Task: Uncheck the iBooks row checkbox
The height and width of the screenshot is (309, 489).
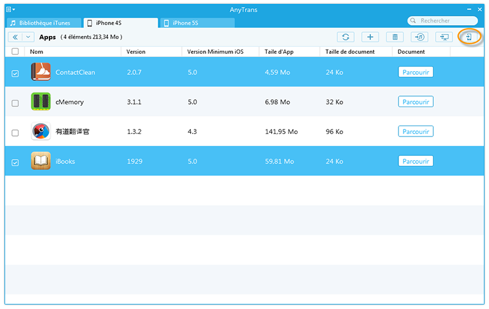Action: point(15,162)
